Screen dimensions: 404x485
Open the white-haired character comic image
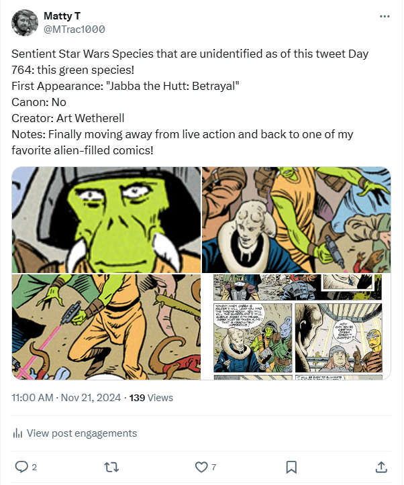[x=296, y=219]
